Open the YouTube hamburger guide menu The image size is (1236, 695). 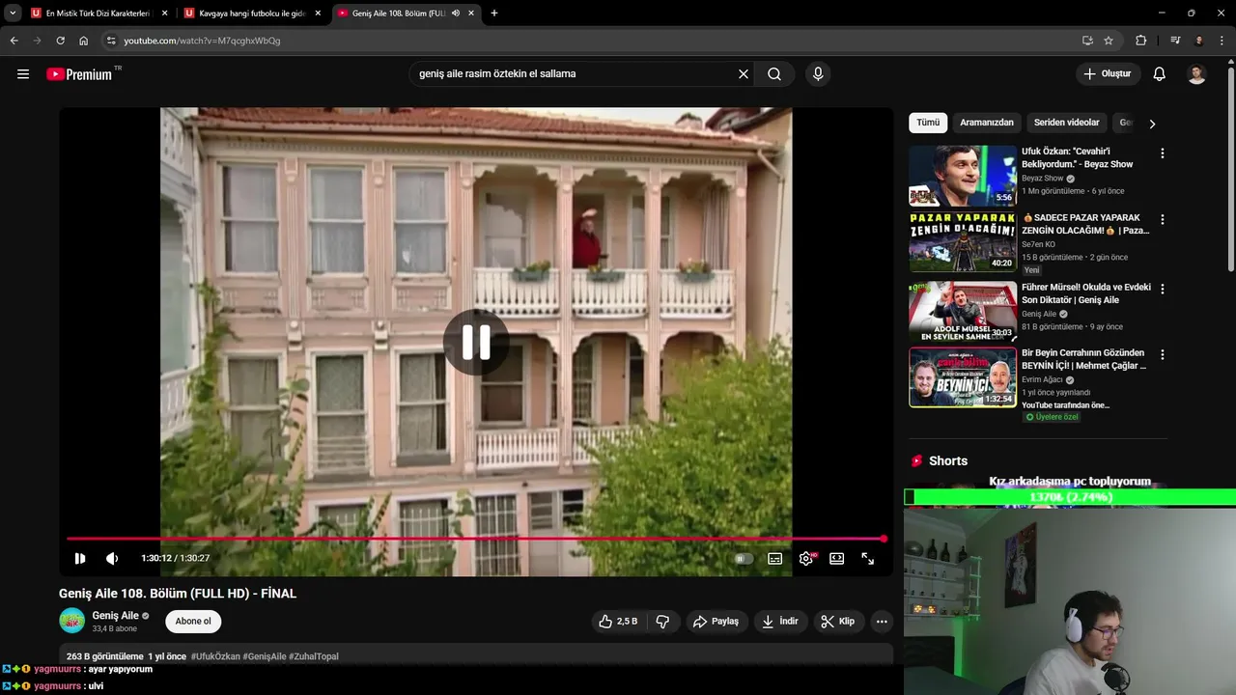(23, 74)
